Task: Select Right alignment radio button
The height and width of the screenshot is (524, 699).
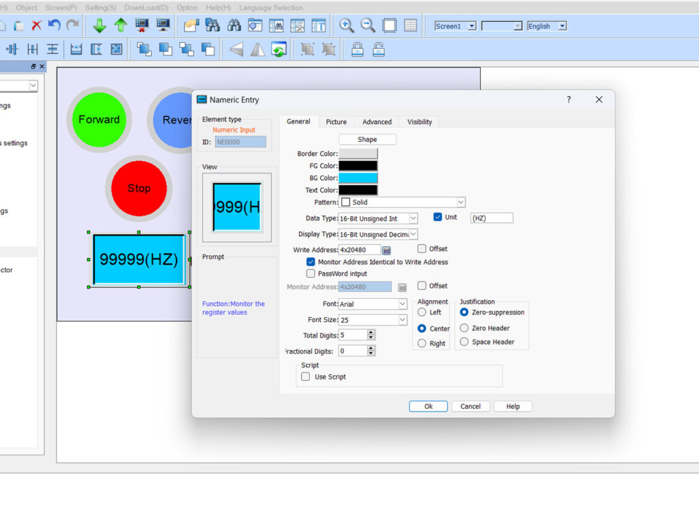Action: (x=422, y=344)
